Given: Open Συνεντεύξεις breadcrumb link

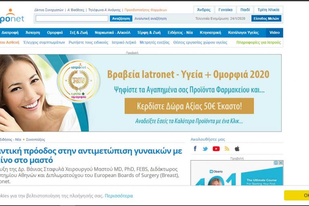Looking at the screenshot, I should click(x=35, y=140).
